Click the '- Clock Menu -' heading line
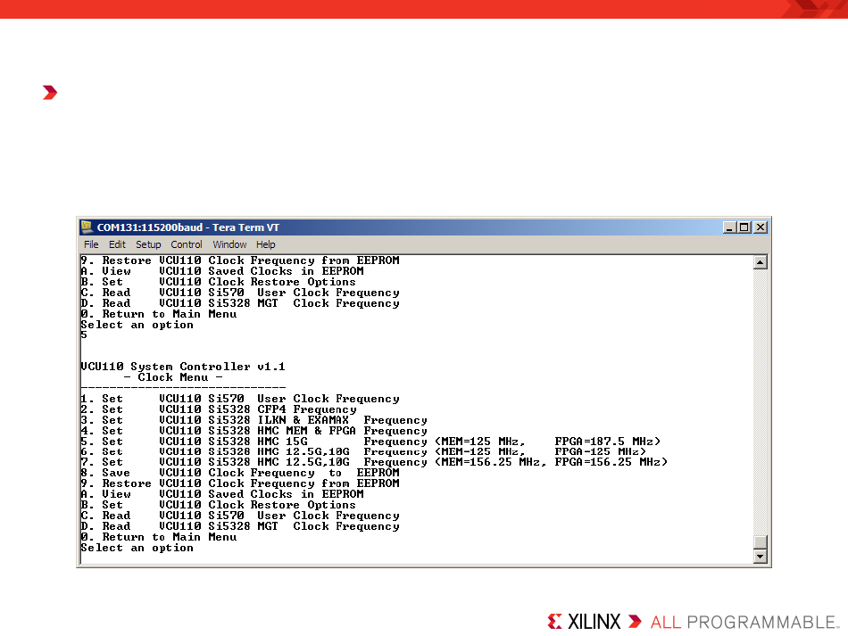The image size is (848, 636). point(173,377)
